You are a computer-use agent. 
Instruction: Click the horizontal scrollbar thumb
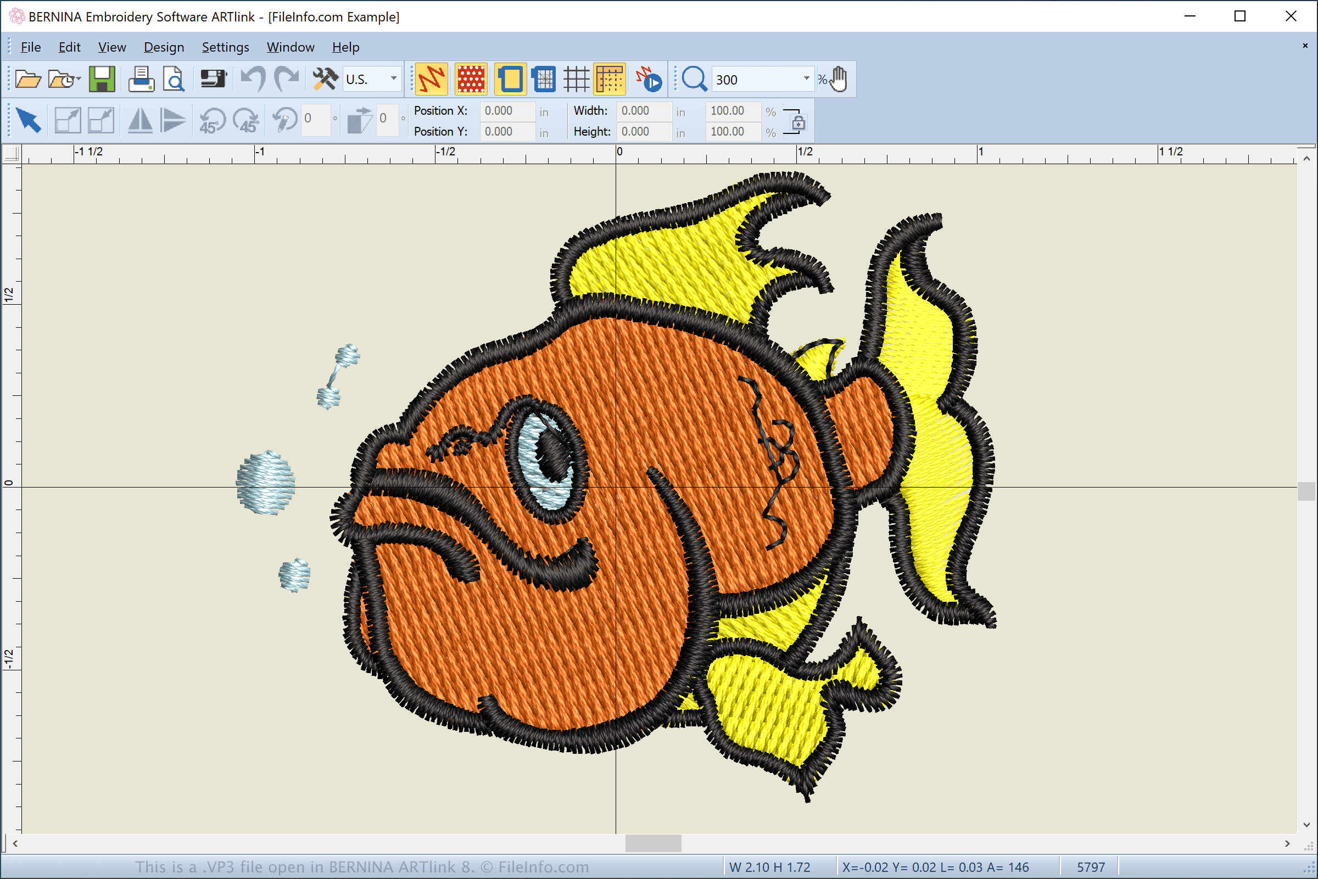point(653,843)
